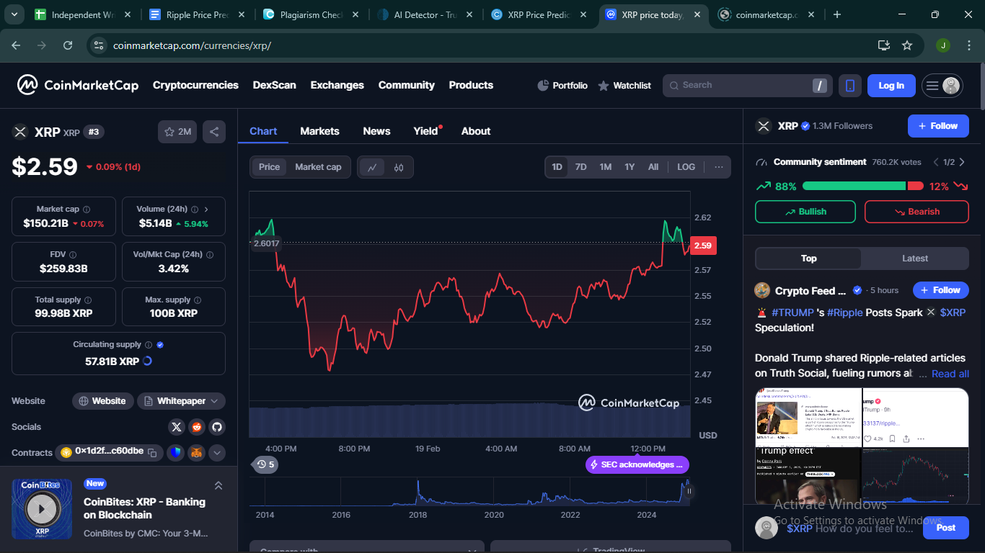Play the CoinBites XRP podcast
The image size is (985, 553).
pyautogui.click(x=42, y=510)
